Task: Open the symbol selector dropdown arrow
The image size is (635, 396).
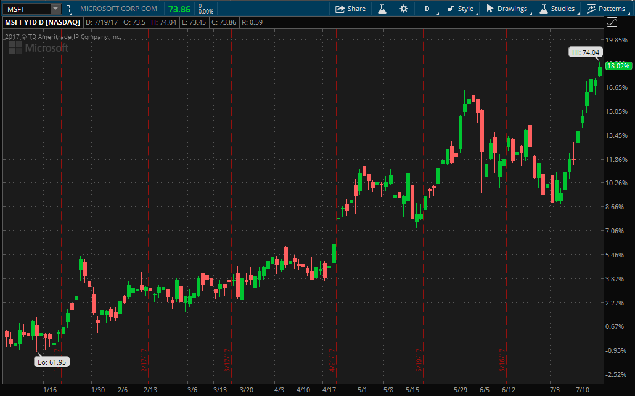Action: [x=56, y=9]
